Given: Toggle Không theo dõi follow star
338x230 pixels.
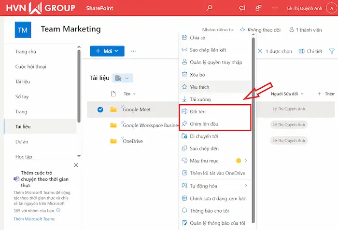Looking at the screenshot, I should [243, 29].
